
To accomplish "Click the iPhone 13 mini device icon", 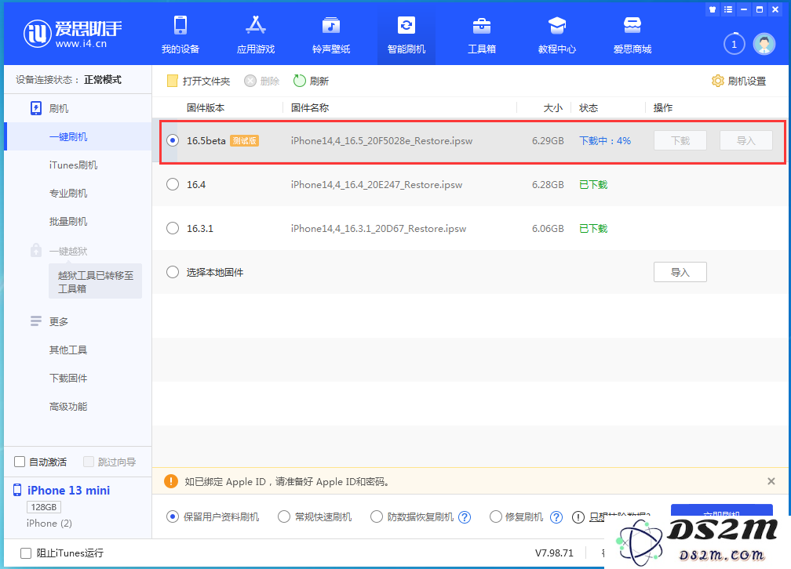I will click(x=17, y=490).
